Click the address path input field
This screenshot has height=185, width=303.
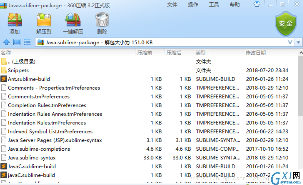165,42
